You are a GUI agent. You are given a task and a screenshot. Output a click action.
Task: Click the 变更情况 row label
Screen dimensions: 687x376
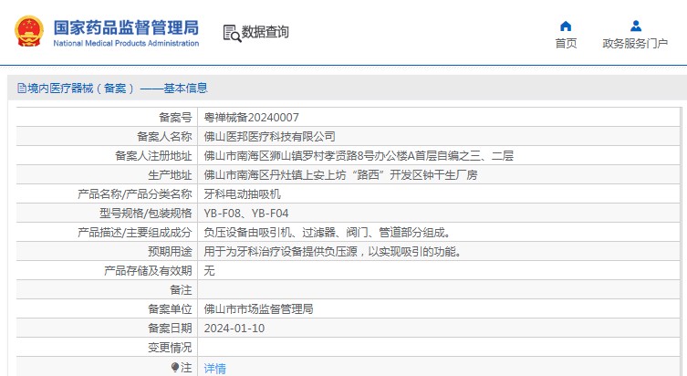[x=170, y=348]
